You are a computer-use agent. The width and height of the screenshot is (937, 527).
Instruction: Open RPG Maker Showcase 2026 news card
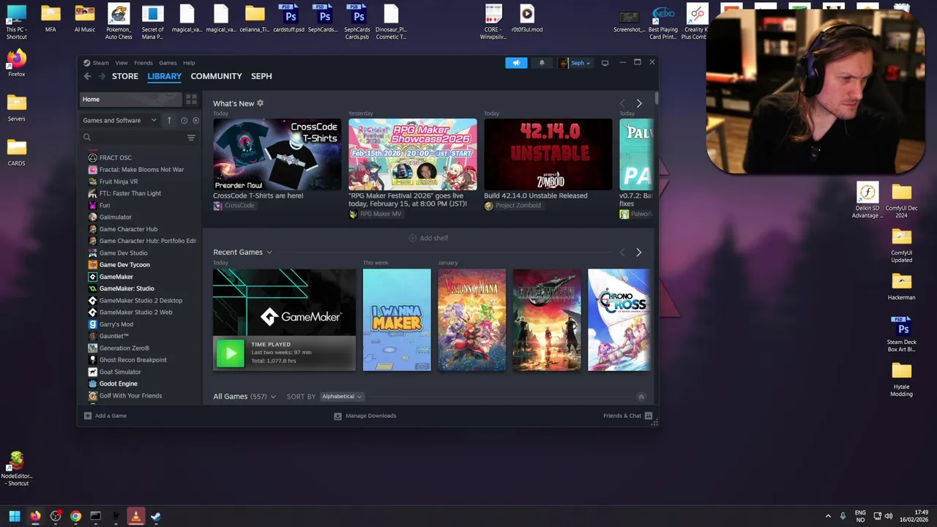tap(412, 154)
